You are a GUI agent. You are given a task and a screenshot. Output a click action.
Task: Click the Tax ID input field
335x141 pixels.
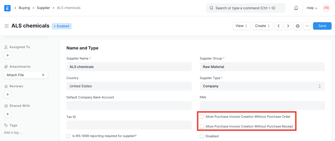click(129, 125)
